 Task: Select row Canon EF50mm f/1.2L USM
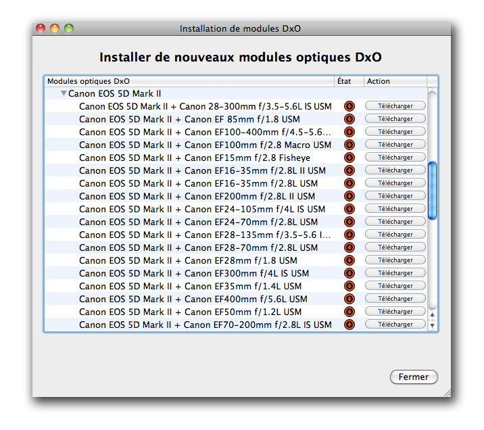(x=236, y=312)
